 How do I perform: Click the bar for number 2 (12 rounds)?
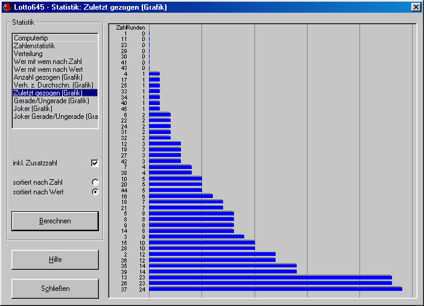[x=212, y=254]
